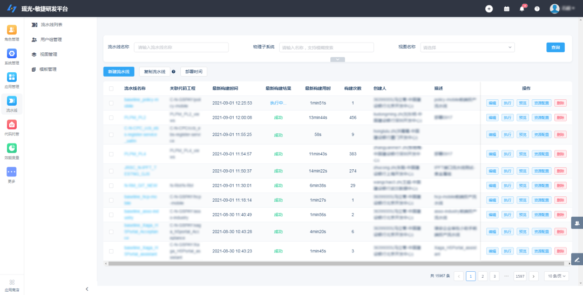Click the pagination ellipsis to jump pages
The height and width of the screenshot is (295, 583).
pyautogui.click(x=506, y=276)
